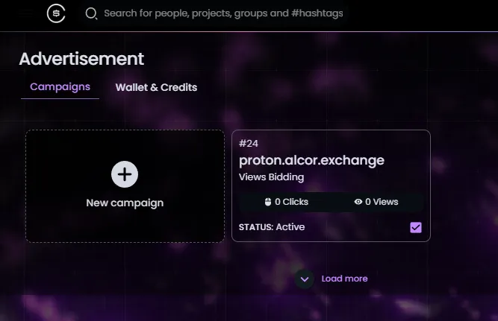Switch to the Campaigns tab
The width and height of the screenshot is (498, 321).
(60, 87)
